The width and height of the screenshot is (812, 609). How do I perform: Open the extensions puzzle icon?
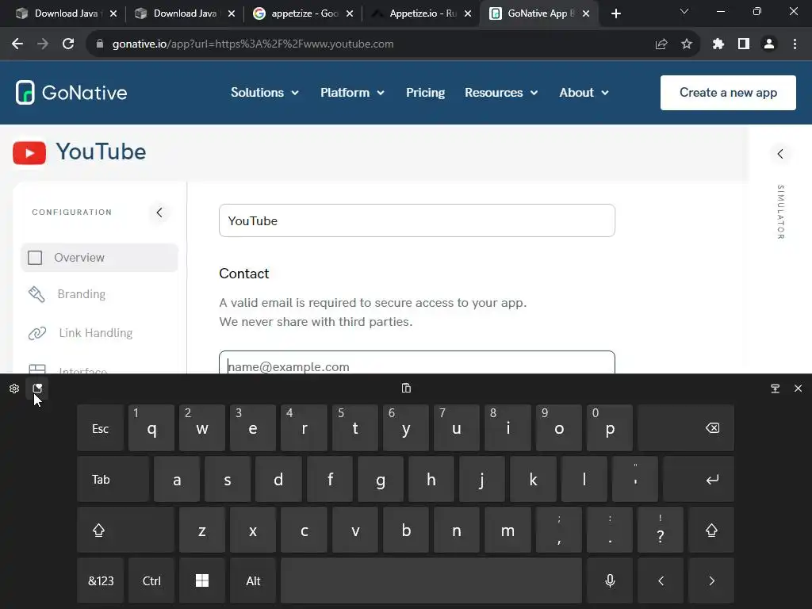[x=718, y=44]
